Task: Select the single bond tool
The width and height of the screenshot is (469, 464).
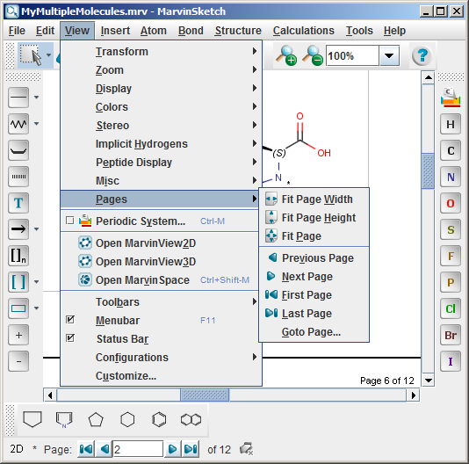Action: pyautogui.click(x=18, y=98)
